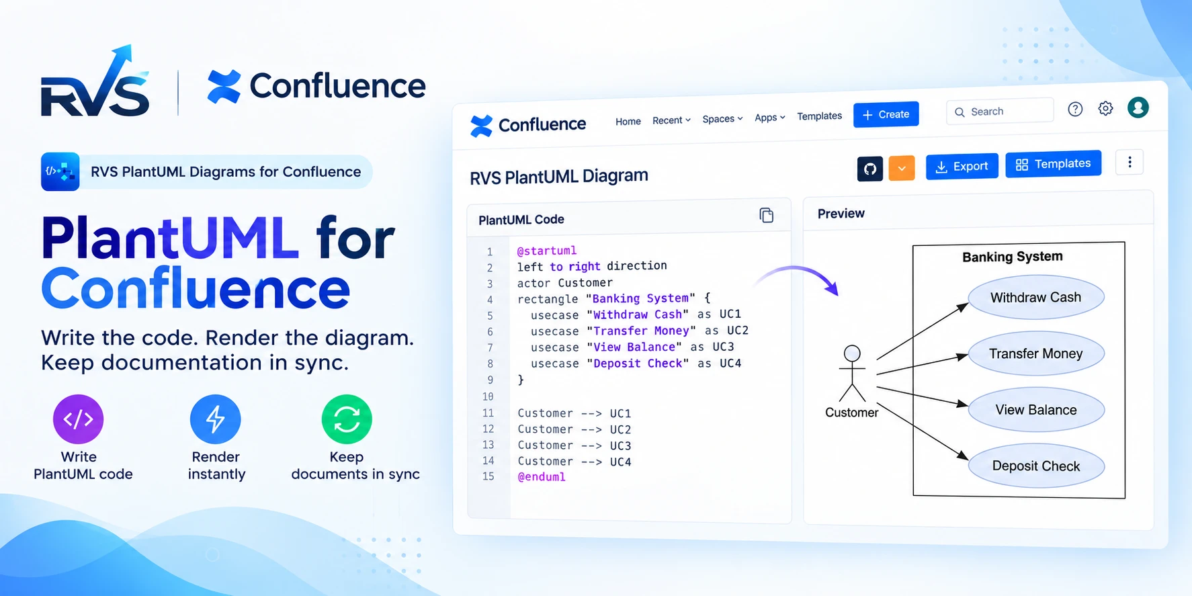The height and width of the screenshot is (596, 1192).
Task: Click the Banking System diagram title
Action: 1012,257
